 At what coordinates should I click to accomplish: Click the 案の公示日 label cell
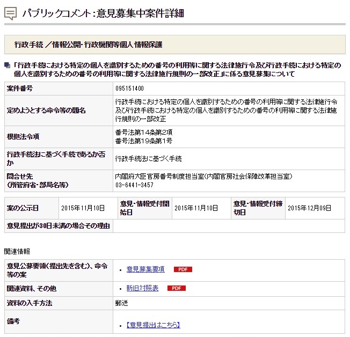pos(23,208)
